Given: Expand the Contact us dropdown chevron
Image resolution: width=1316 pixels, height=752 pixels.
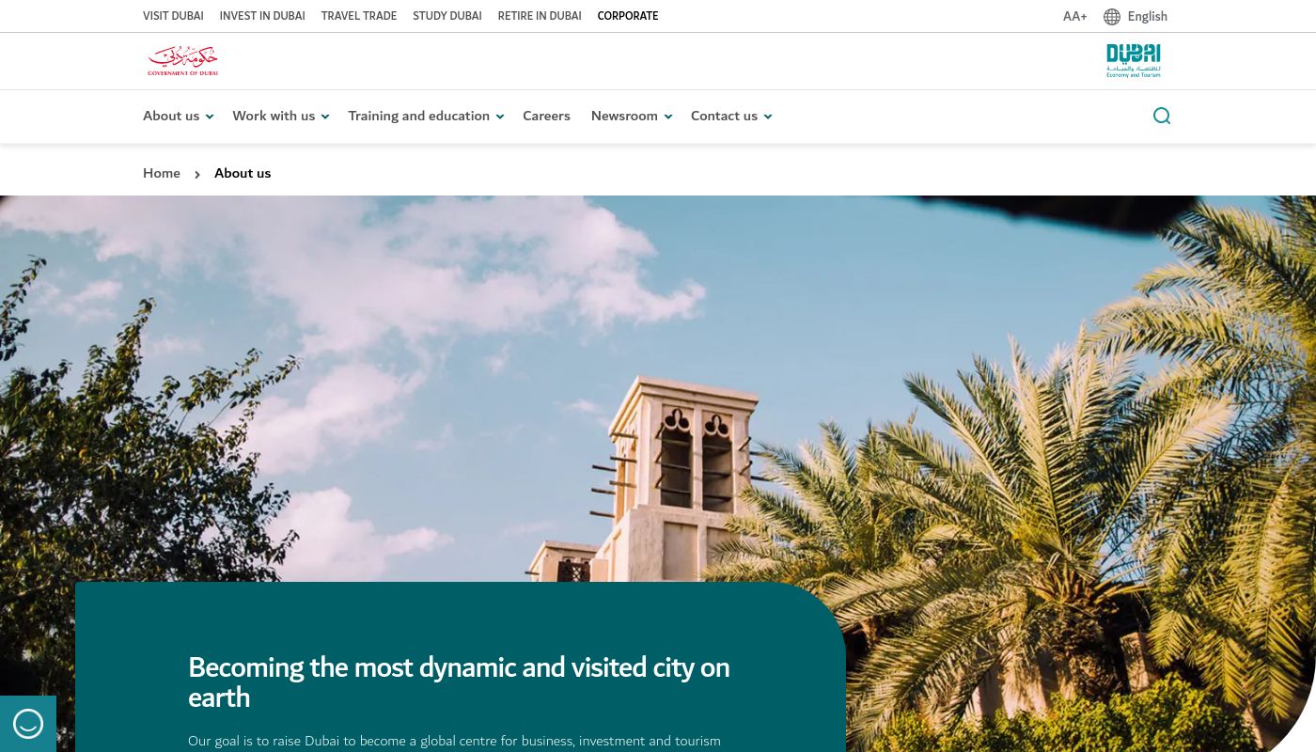Looking at the screenshot, I should click(x=768, y=117).
